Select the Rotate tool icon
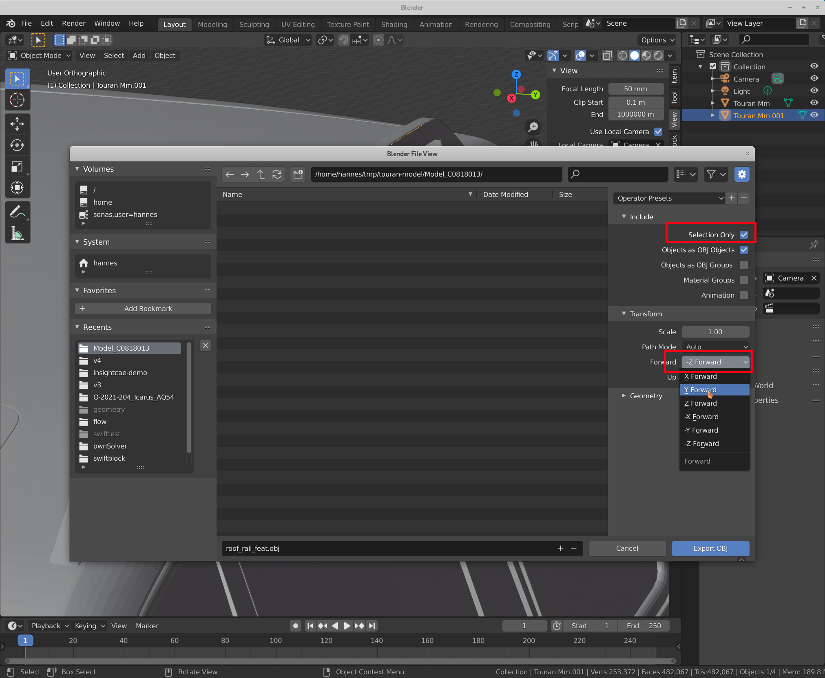 click(x=17, y=145)
